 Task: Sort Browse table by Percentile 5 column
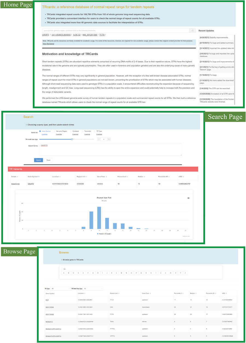tap(183, 293)
